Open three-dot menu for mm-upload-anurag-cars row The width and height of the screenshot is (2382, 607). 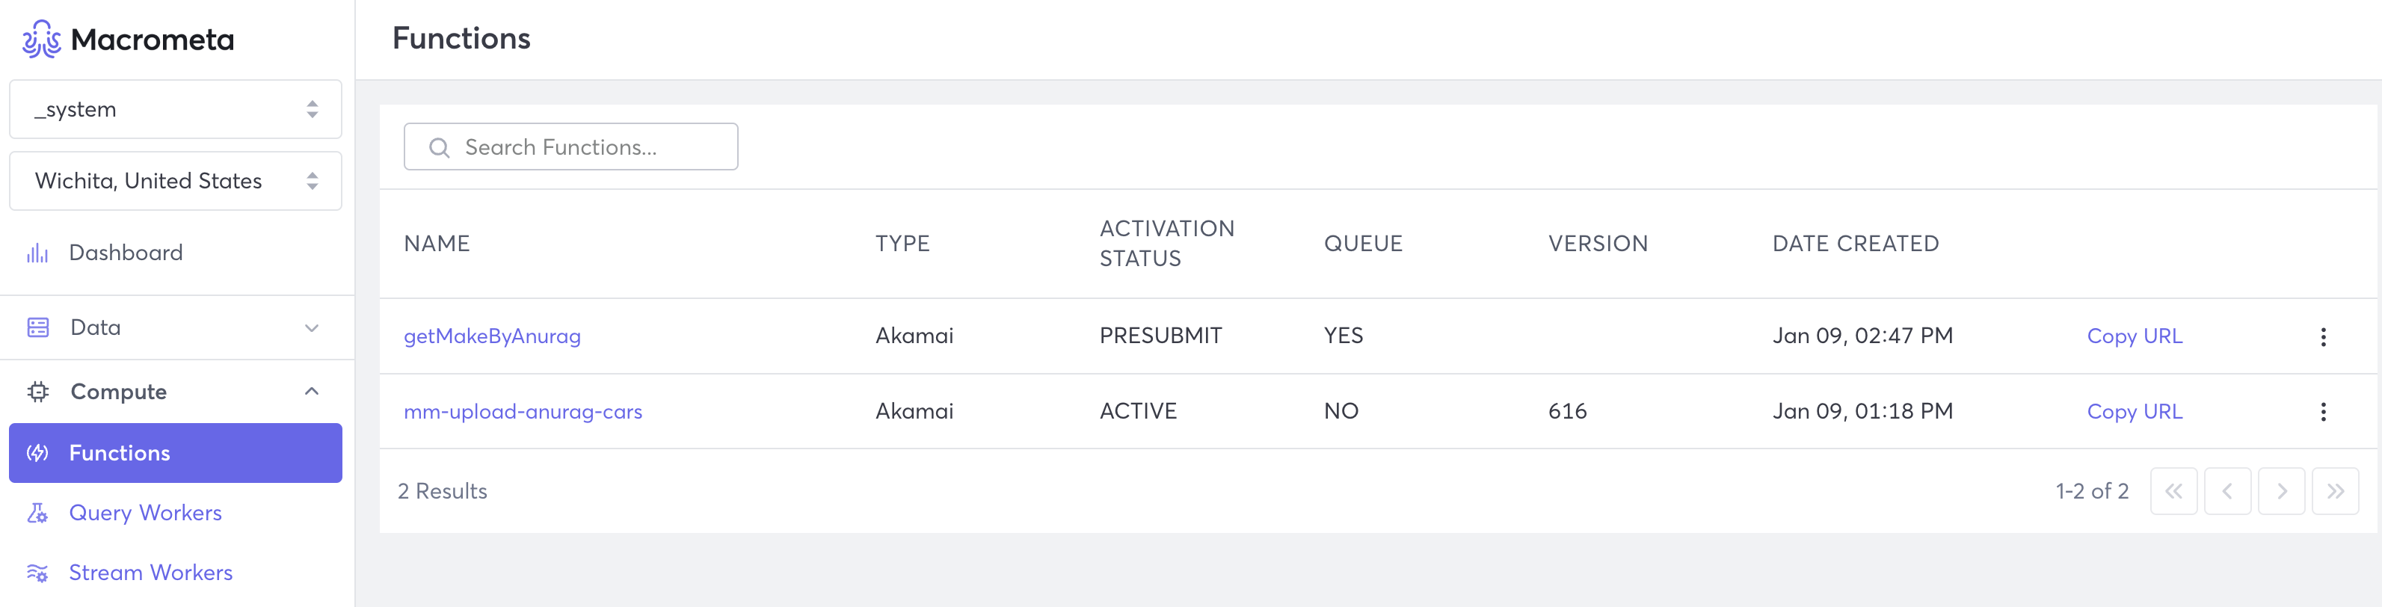2322,411
